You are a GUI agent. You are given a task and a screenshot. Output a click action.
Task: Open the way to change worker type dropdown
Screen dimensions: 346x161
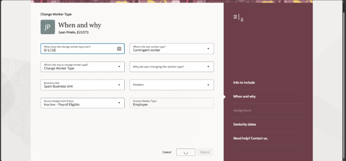(82, 67)
